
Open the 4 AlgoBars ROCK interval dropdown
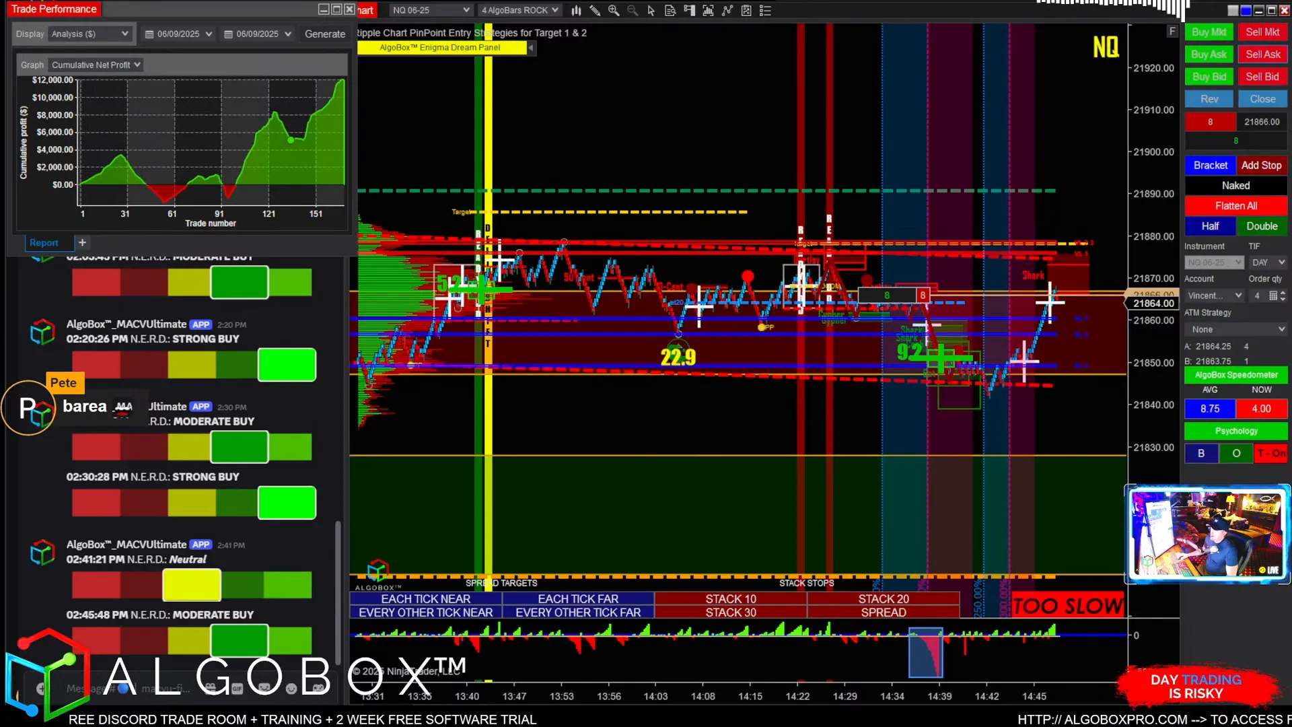(519, 10)
